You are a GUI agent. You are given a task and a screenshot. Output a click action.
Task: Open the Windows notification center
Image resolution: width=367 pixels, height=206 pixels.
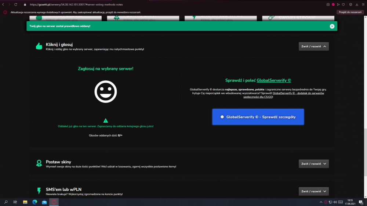pos(361,202)
